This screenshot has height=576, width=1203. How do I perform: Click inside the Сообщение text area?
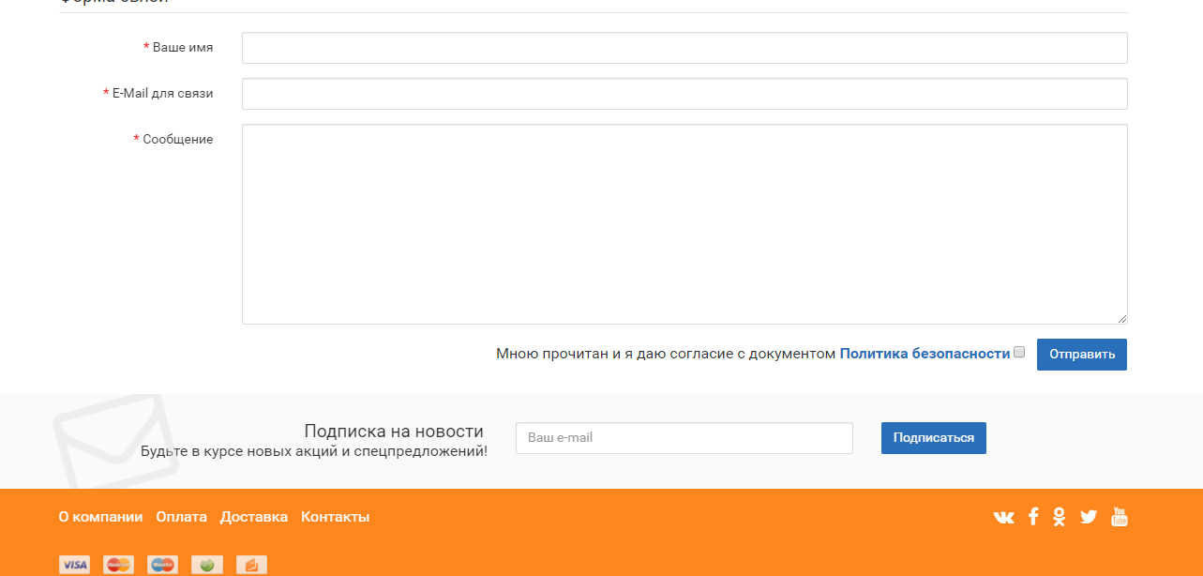point(684,224)
